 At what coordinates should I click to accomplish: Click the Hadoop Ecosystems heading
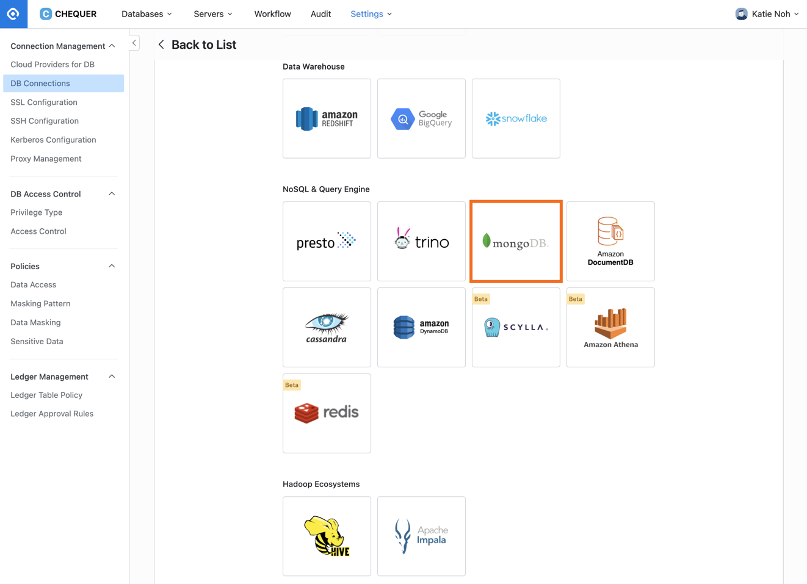(x=321, y=484)
